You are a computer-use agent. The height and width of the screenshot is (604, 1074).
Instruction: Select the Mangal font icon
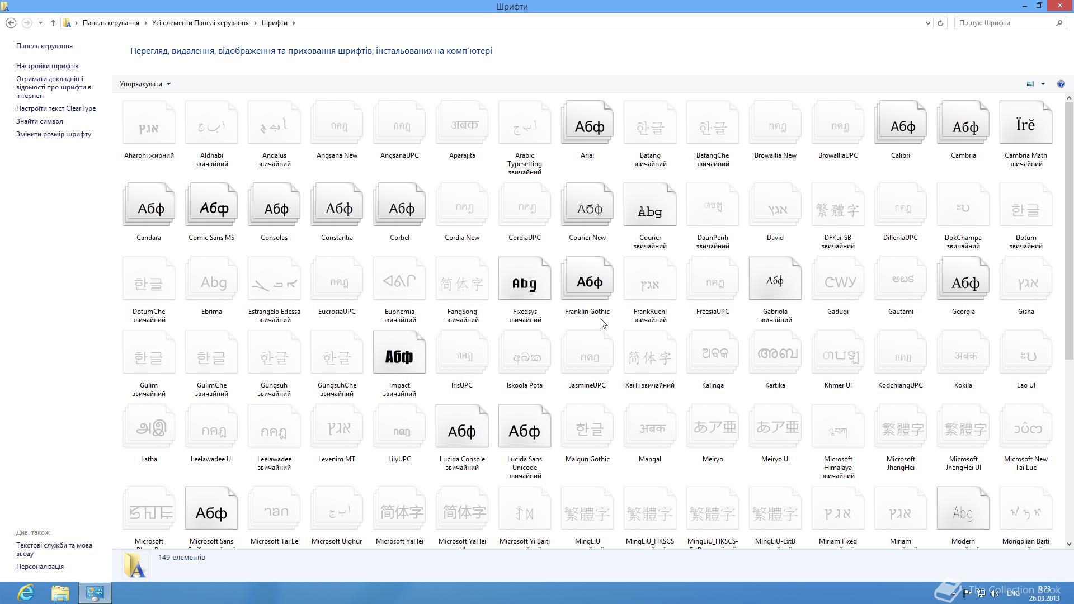(650, 427)
